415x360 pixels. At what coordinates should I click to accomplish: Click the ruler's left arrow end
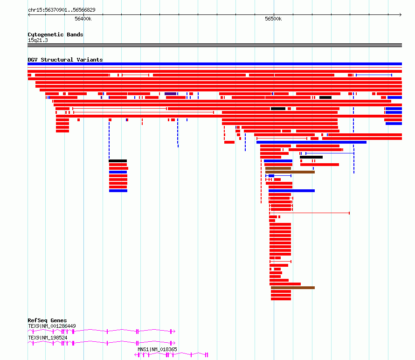pyautogui.click(x=29, y=15)
